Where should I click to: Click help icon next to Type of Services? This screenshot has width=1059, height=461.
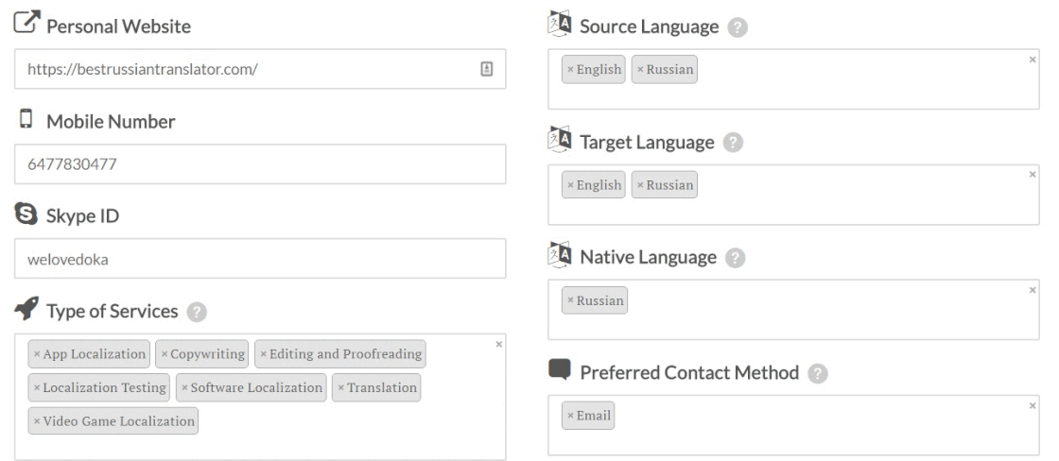tap(197, 312)
